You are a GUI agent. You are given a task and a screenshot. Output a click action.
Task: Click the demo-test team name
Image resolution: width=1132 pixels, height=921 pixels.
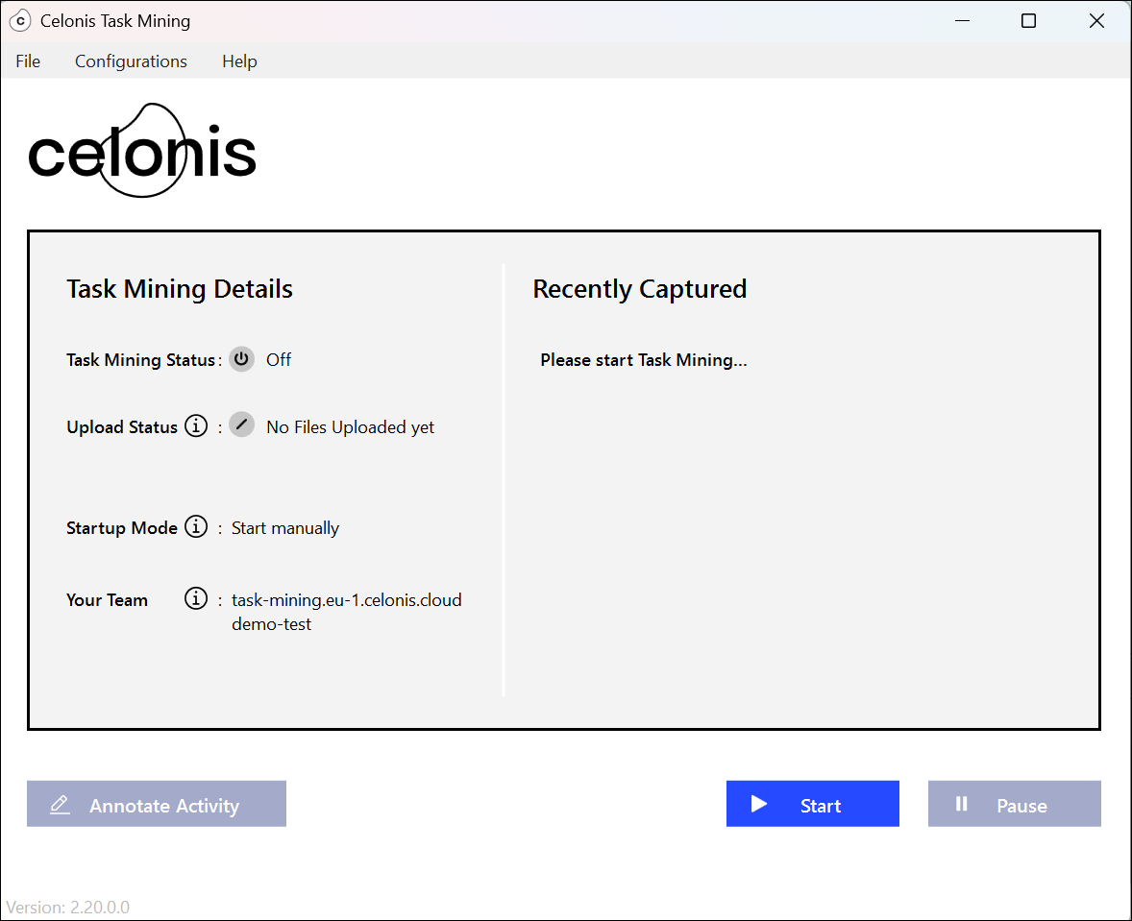[272, 623]
